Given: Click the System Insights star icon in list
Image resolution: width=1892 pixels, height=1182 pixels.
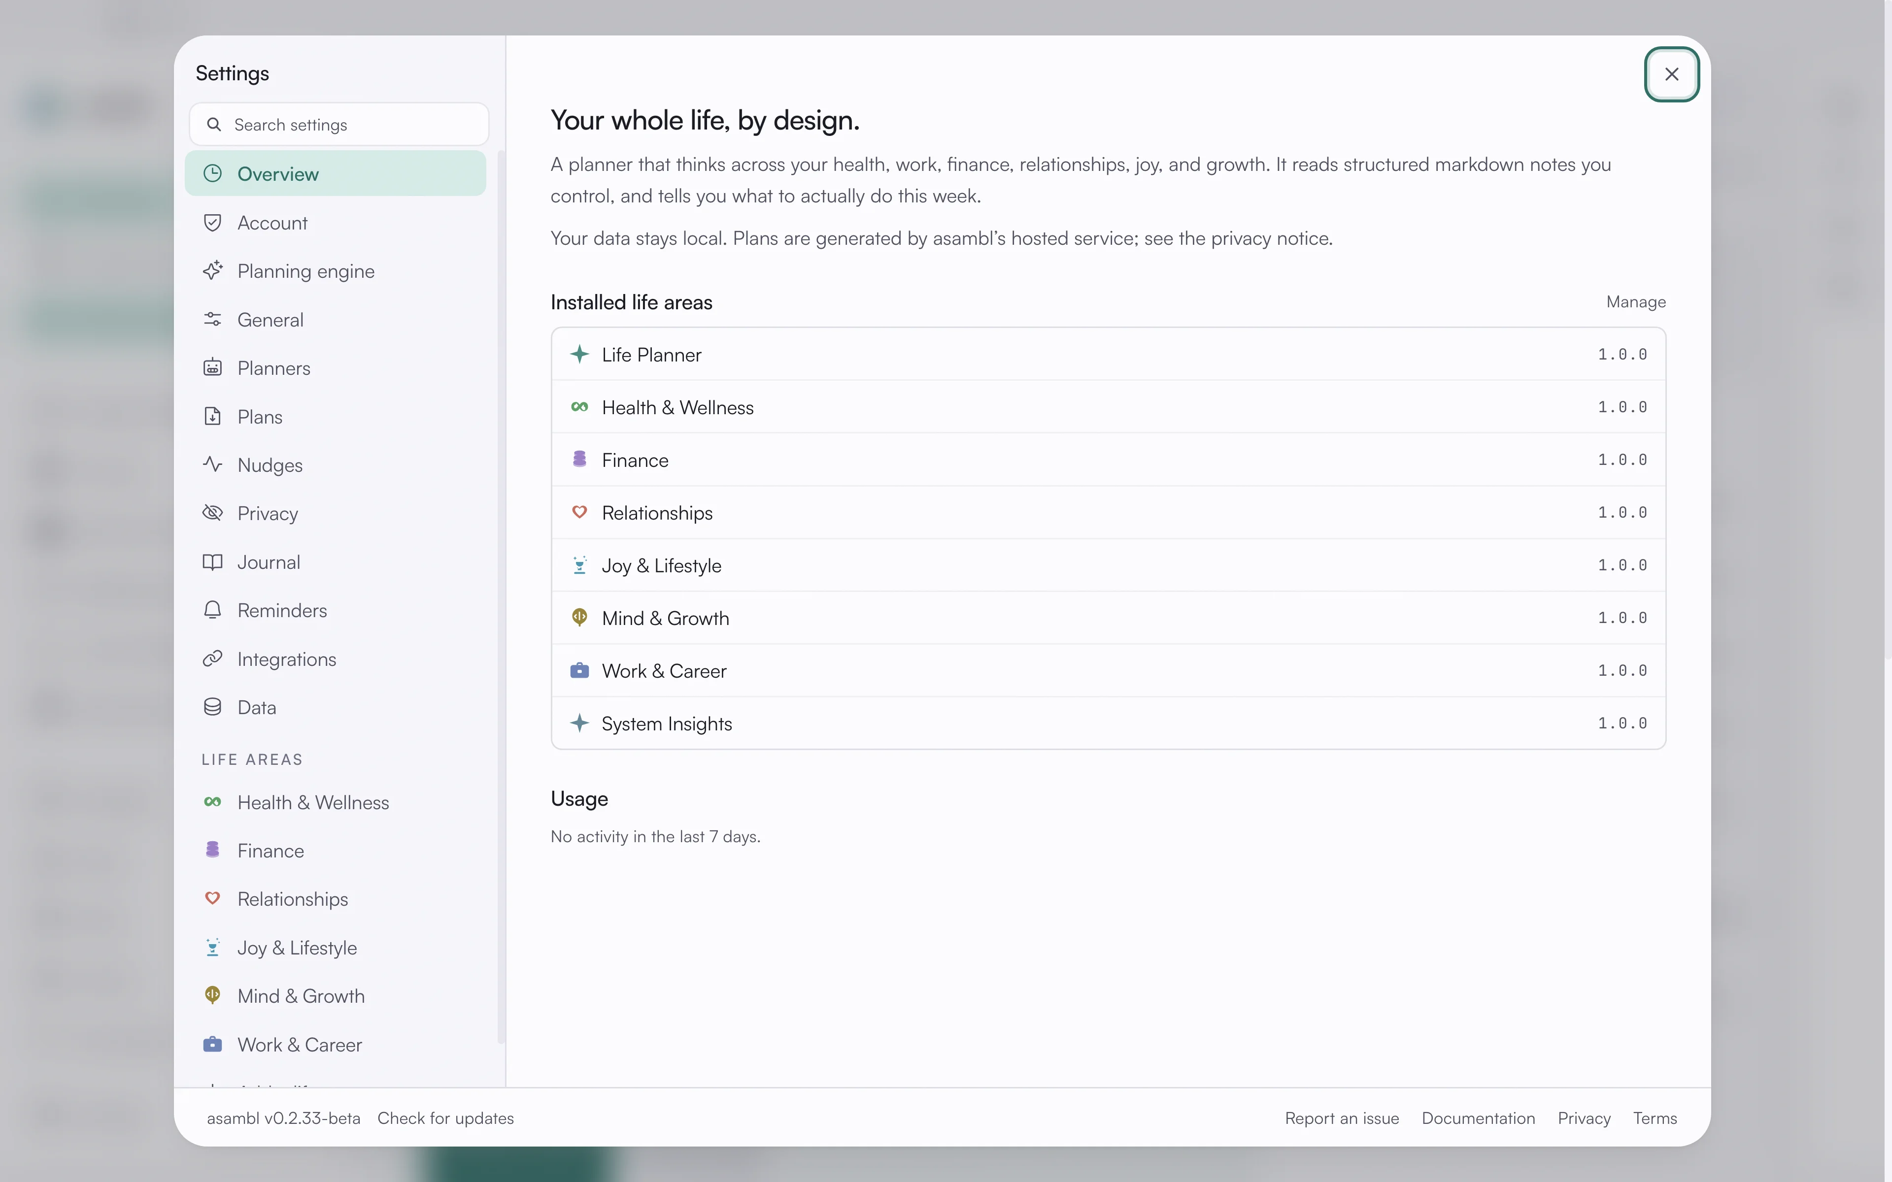Looking at the screenshot, I should pyautogui.click(x=579, y=723).
